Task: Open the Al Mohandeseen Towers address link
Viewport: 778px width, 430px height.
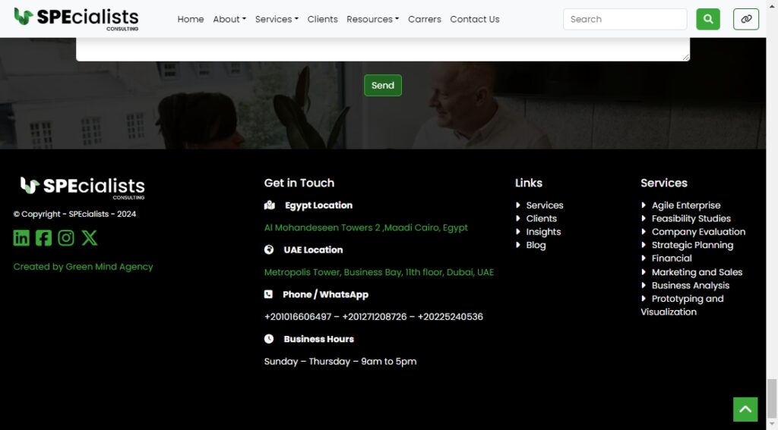Action: coord(366,228)
